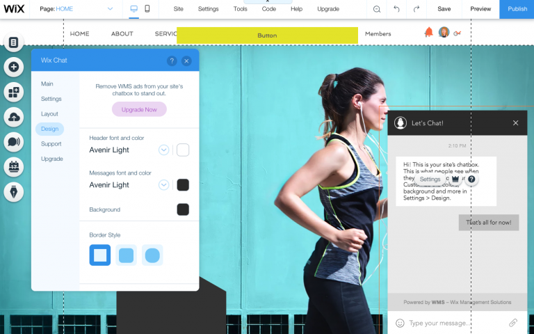The image size is (534, 334).
Task: Click the Save button
Action: (x=444, y=9)
